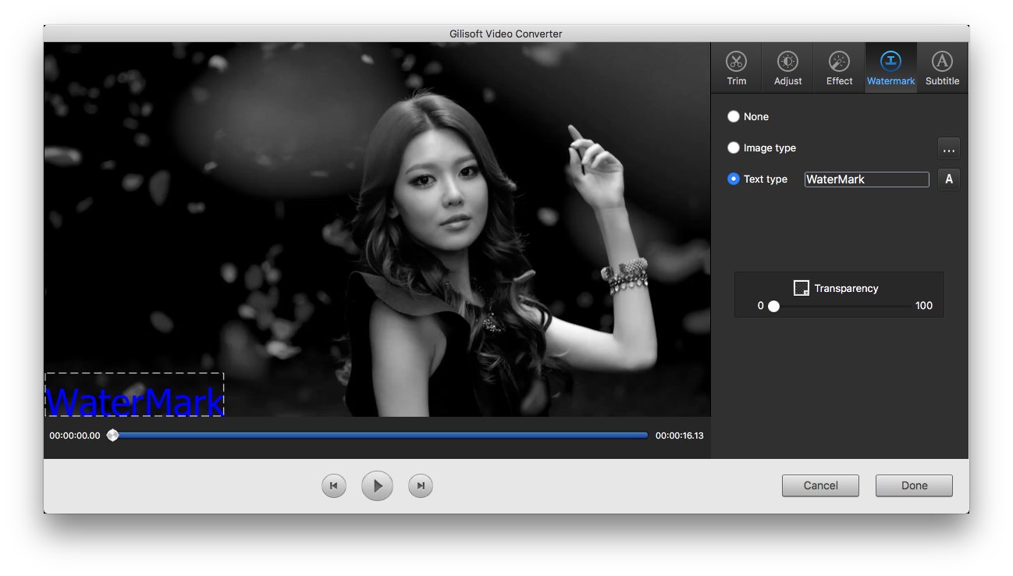Viewport: 1013px width, 576px height.
Task: Skip to next frame
Action: [x=421, y=486]
